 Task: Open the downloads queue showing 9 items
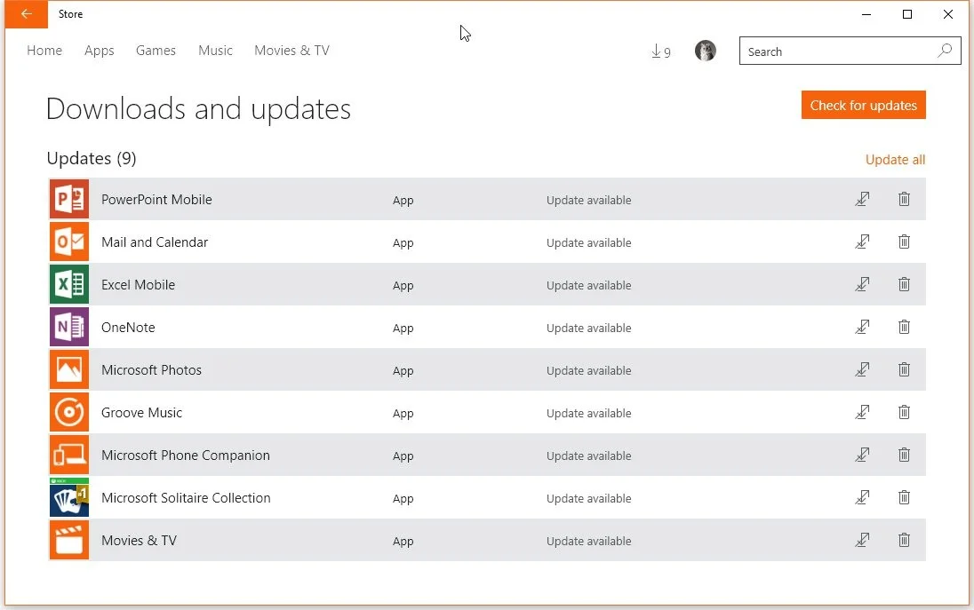[659, 51]
